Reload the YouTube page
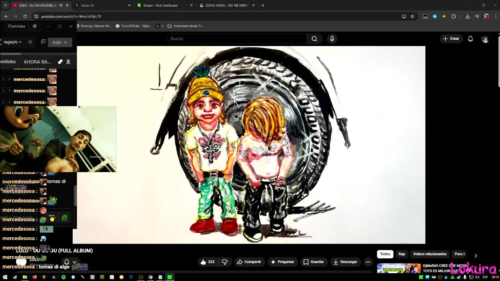This screenshot has width=500, height=281. 25,16
